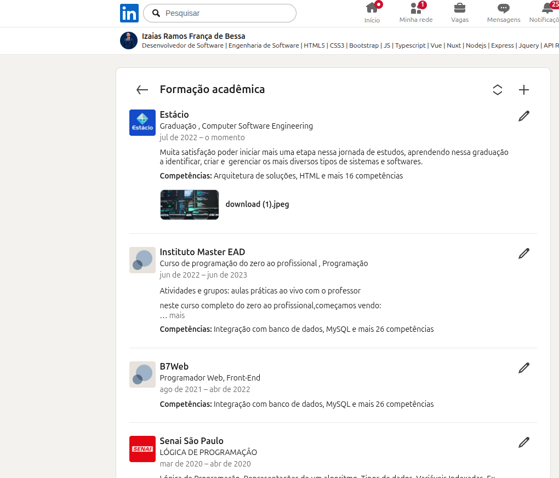Click the reorder education icon
This screenshot has width=559, height=478.
click(497, 90)
